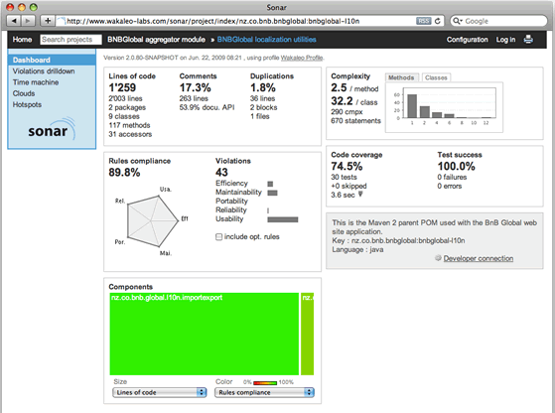This screenshot has height=413, width=555.
Task: Switch to the Classes complexity tab
Action: [436, 77]
